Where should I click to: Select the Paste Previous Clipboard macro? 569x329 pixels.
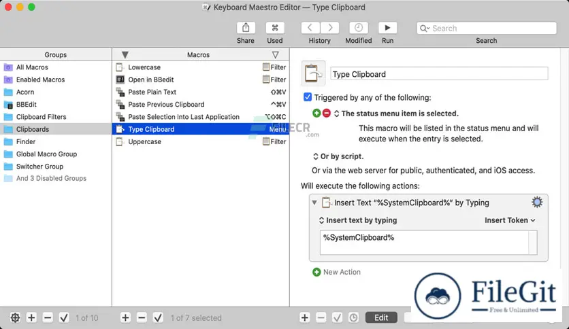(x=201, y=105)
